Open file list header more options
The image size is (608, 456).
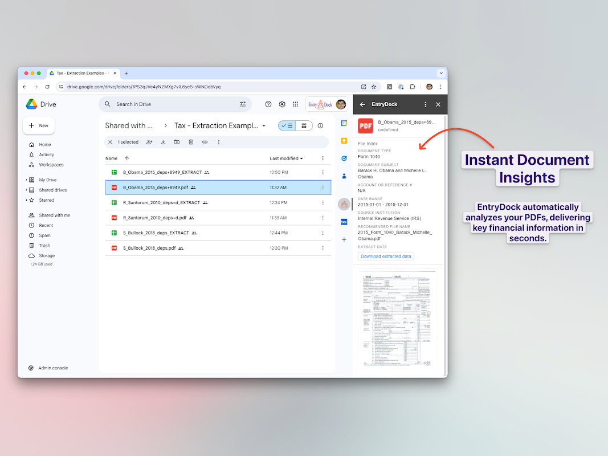pyautogui.click(x=323, y=158)
